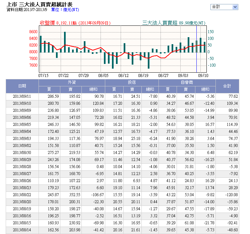Select the date cell 2013/08/15
Image resolution: width=250 pixels, height=234 pixels.
(x=22, y=223)
